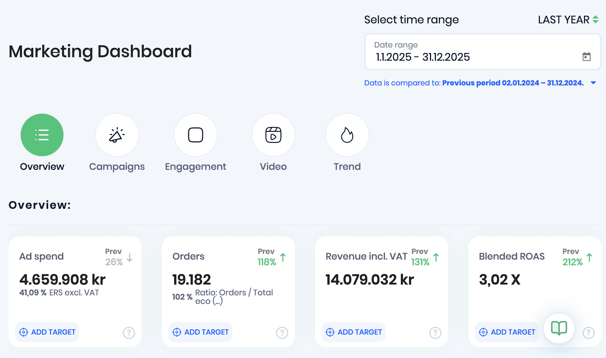Expand the compared-to period dropdown arrow

tap(593, 83)
